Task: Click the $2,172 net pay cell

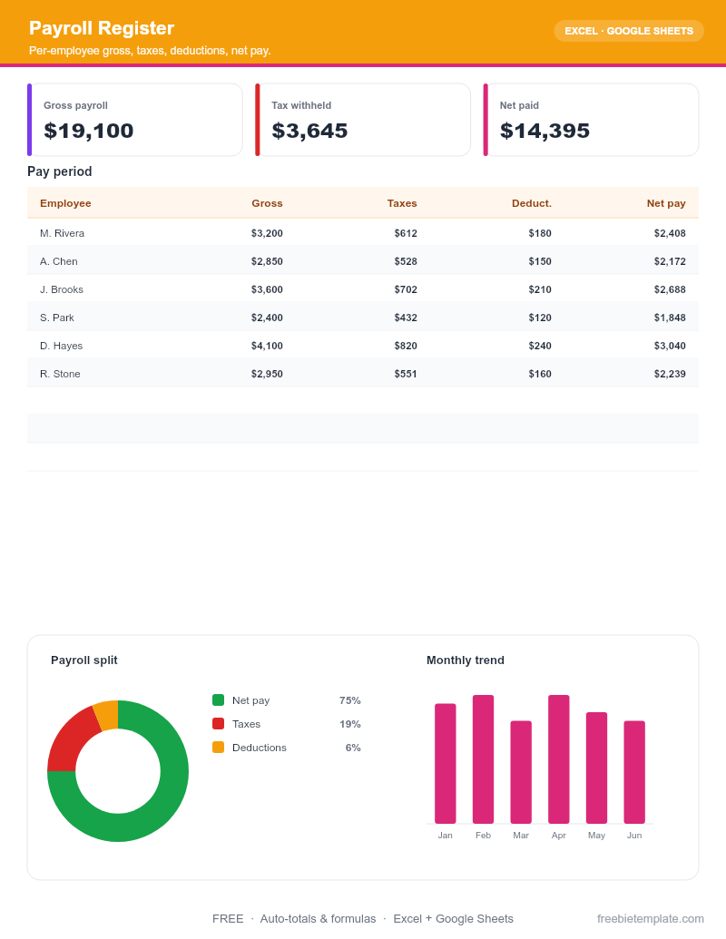Action: pyautogui.click(x=670, y=261)
